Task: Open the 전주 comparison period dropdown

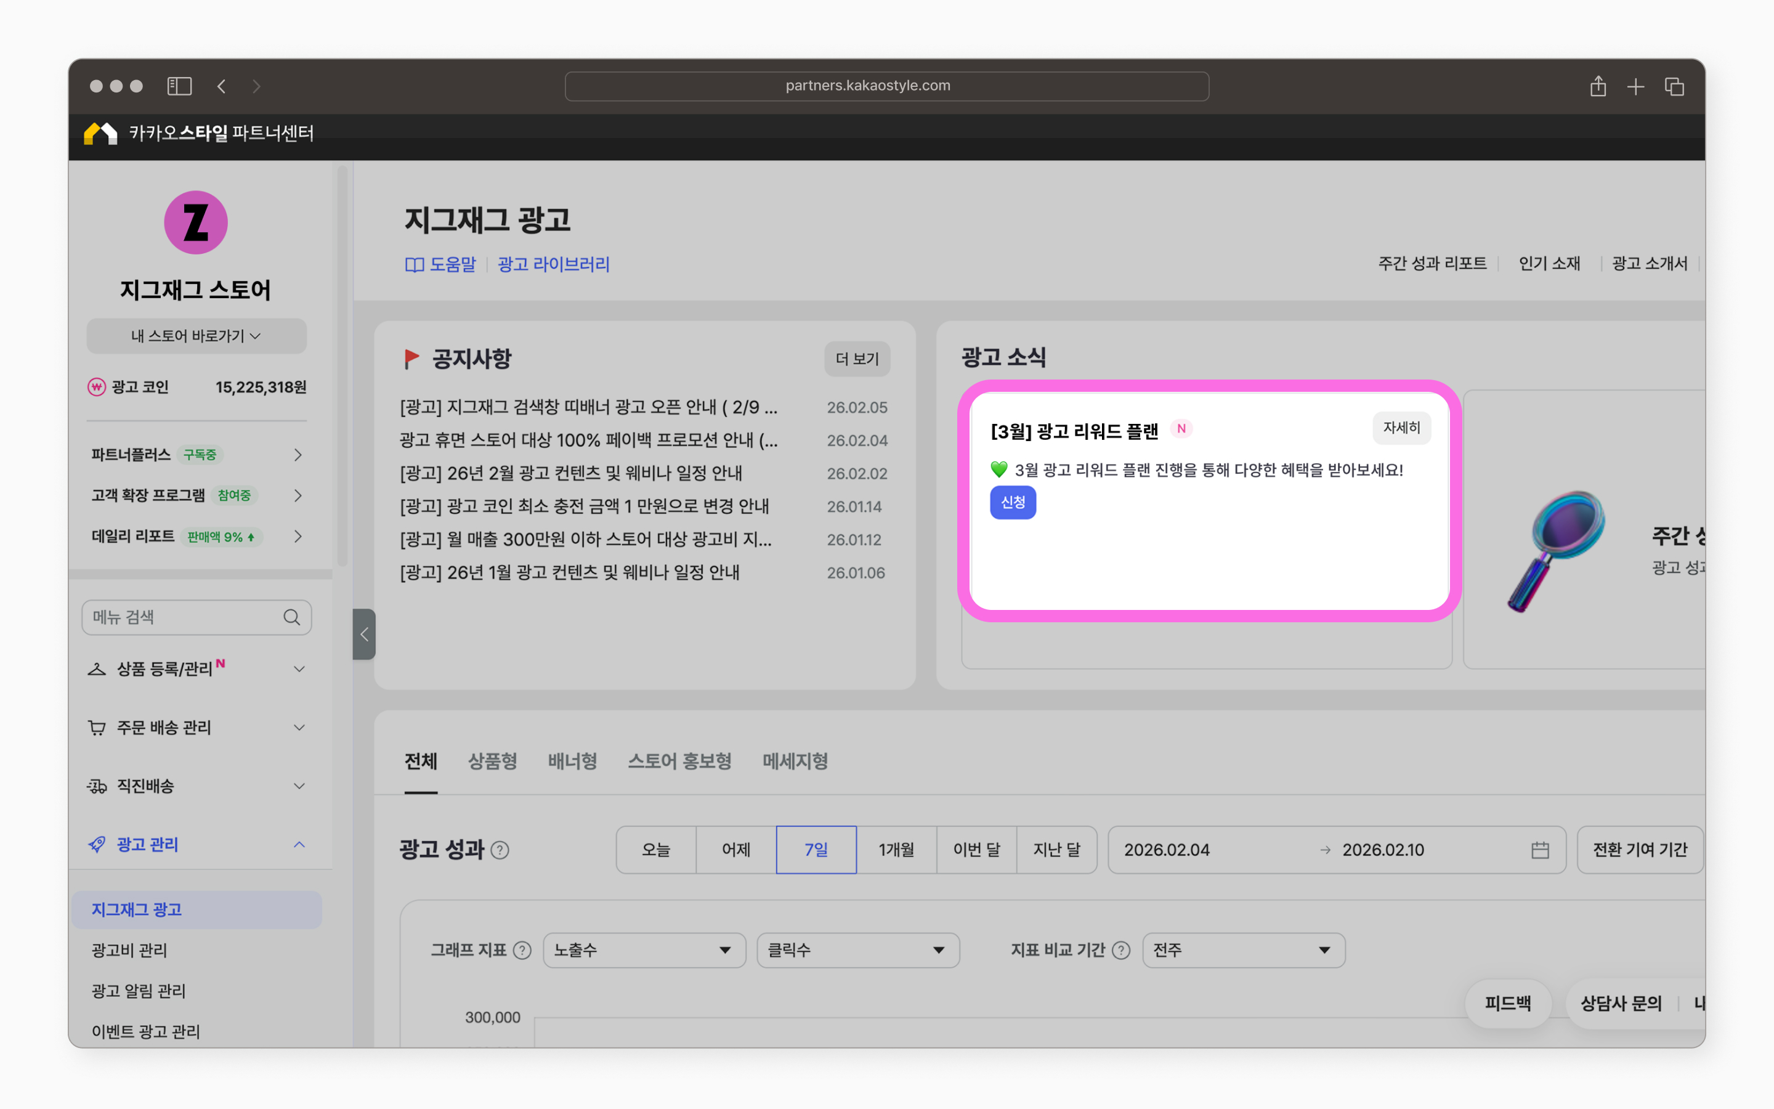Action: coord(1243,951)
